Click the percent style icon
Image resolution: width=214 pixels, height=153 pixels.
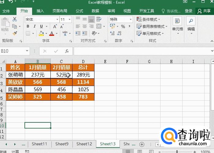coord(123,27)
